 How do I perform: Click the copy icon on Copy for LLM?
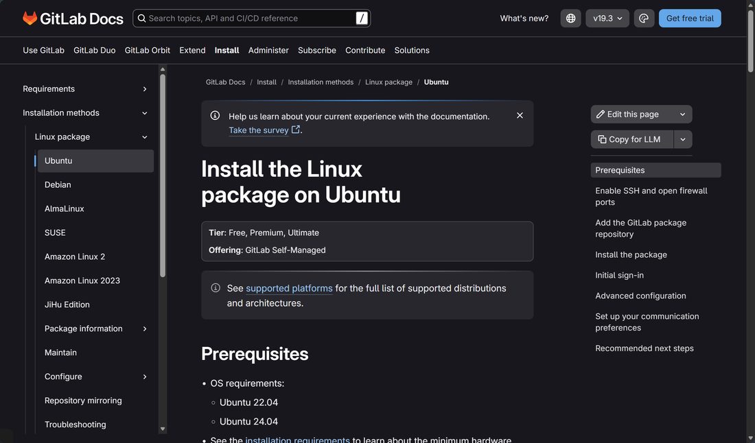coord(602,139)
